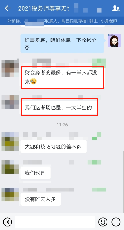Tap avatar beside '财会弃考的最多' message
Image resolution: width=124 pixels, height=230 pixels.
tap(10, 68)
